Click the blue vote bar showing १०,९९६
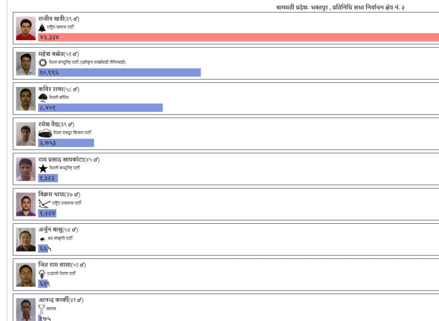The width and height of the screenshot is (439, 321). pyautogui.click(x=119, y=73)
